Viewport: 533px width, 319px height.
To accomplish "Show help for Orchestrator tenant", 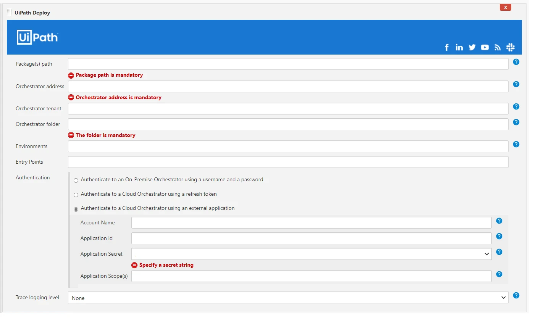I will [x=516, y=106].
